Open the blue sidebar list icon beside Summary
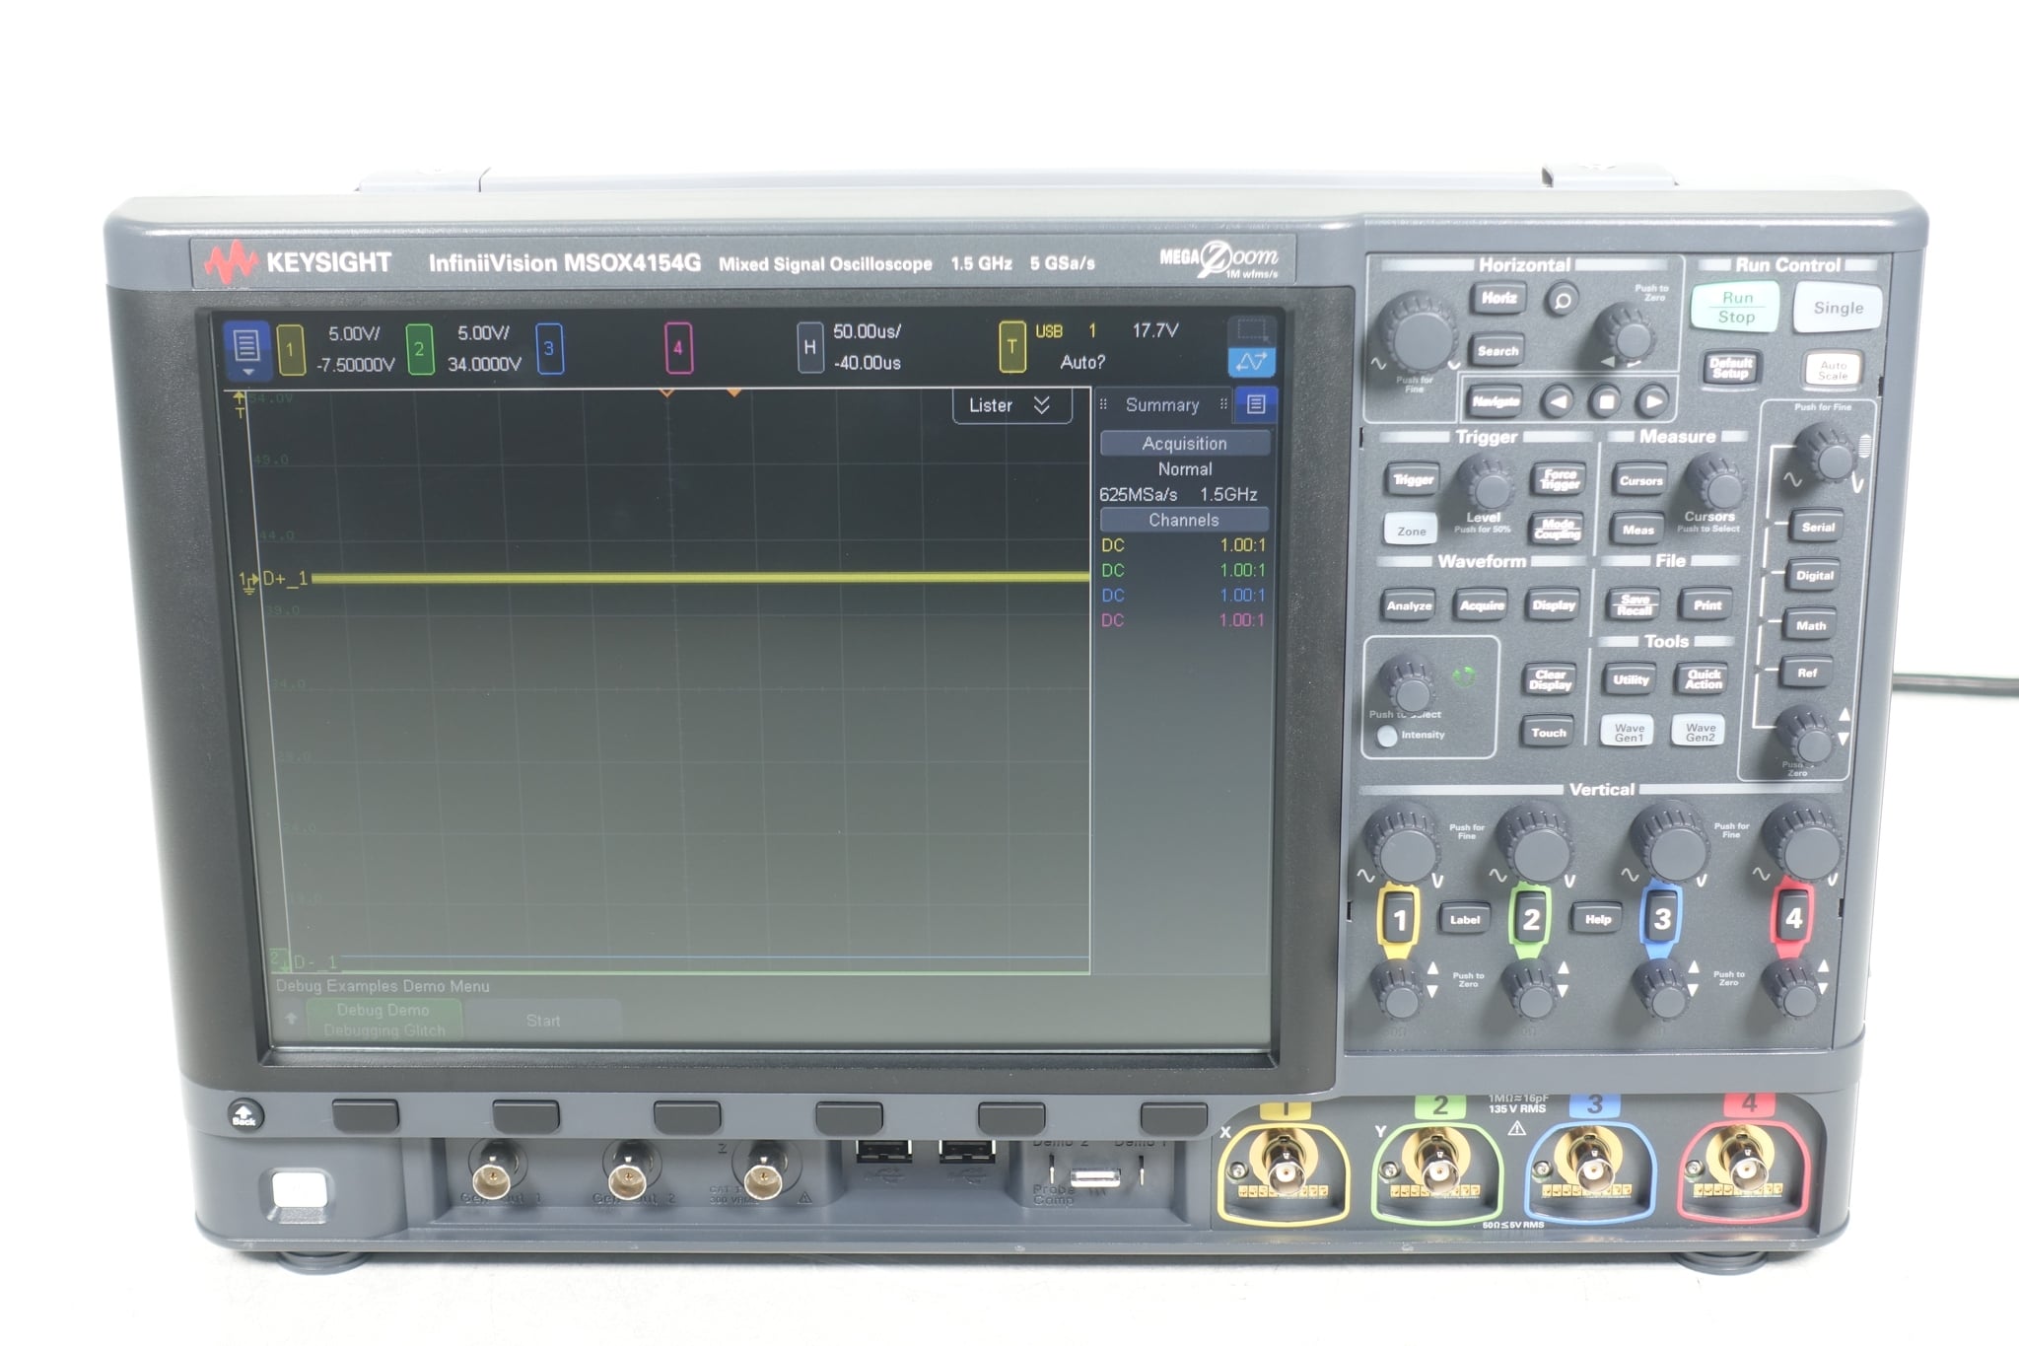2019x1346 pixels. point(1255,404)
